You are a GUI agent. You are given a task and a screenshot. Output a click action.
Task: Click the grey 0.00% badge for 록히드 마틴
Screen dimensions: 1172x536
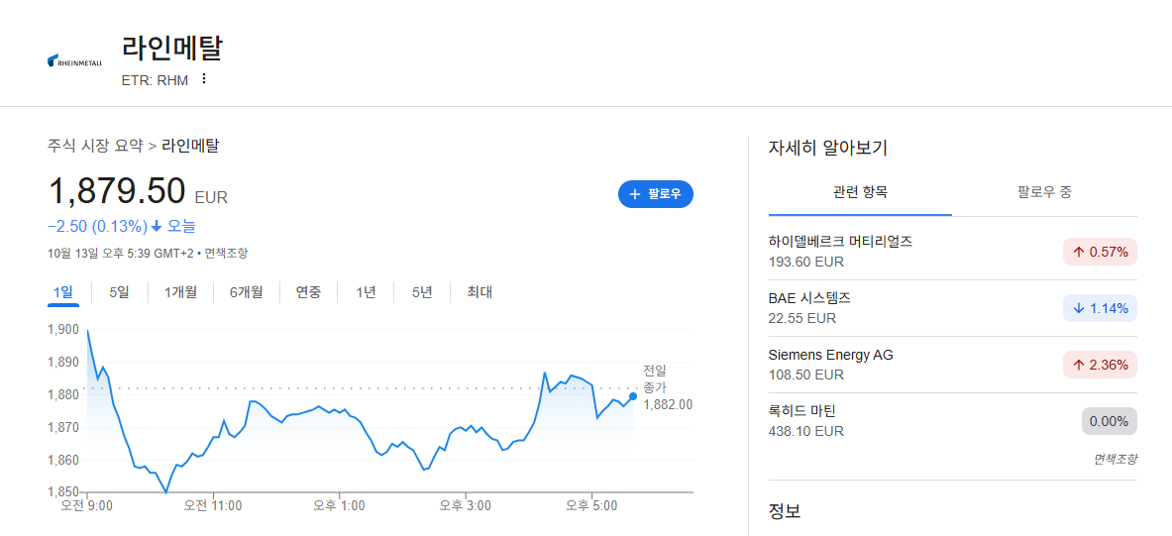pyautogui.click(x=1109, y=422)
